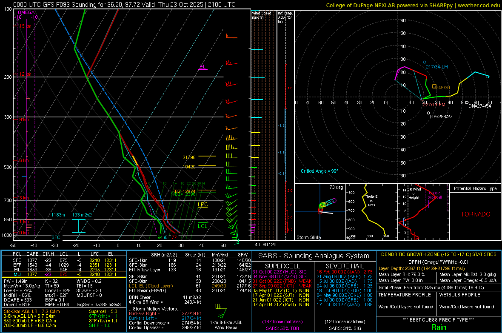Select the highlighted MU parcel row
Viewport: 502px width, 333px height.
(64, 274)
